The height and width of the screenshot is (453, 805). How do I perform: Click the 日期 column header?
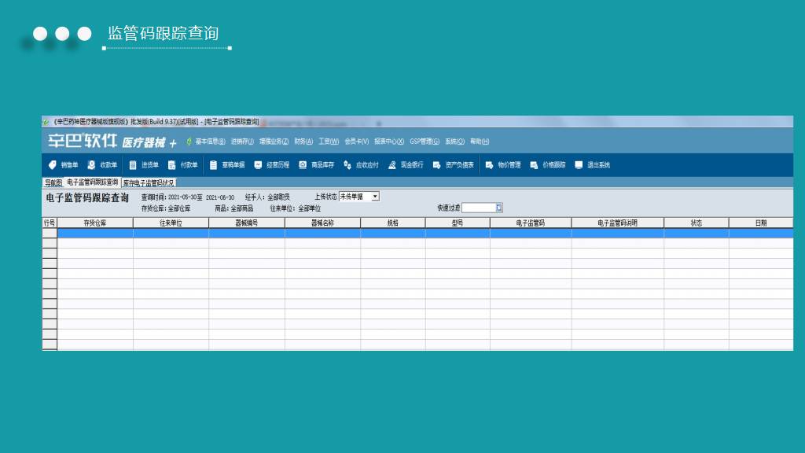click(x=761, y=223)
